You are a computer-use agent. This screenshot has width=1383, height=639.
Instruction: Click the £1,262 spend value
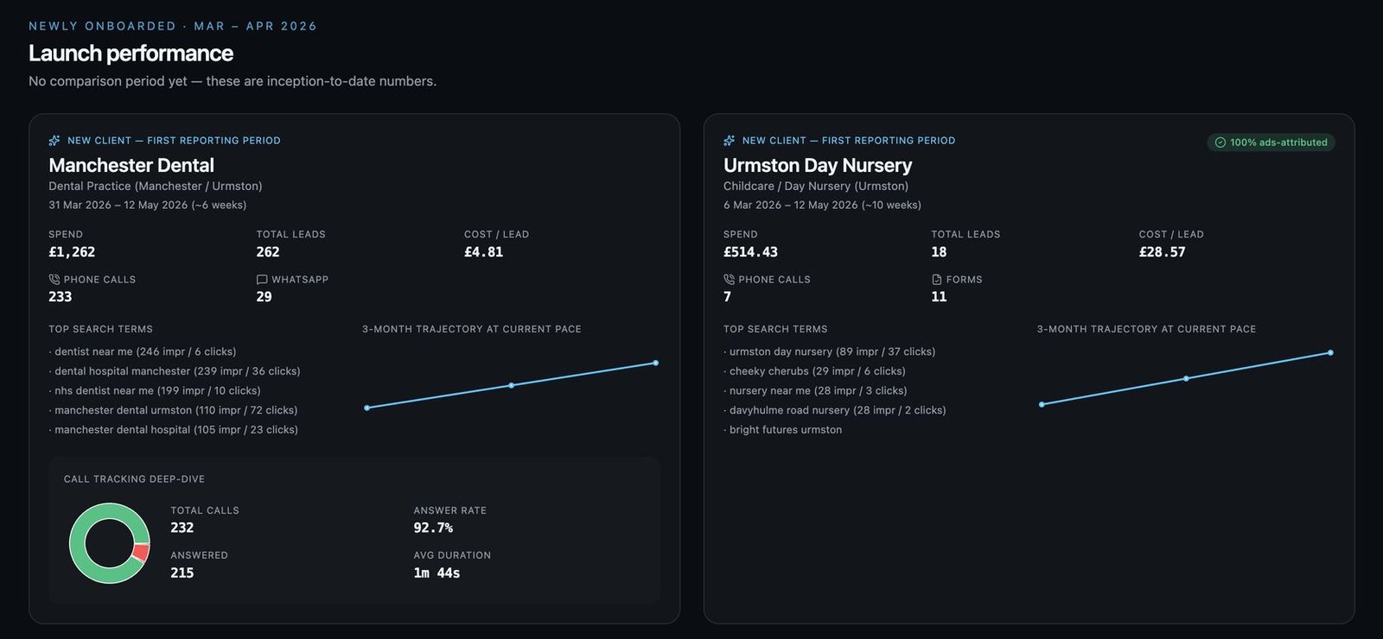tap(72, 252)
